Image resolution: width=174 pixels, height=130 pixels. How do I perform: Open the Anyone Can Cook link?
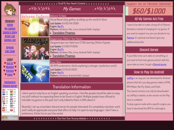coord(10,49)
